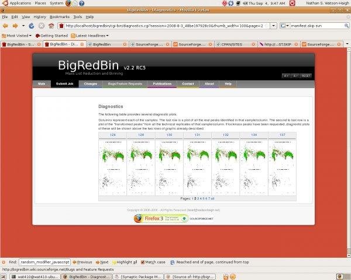
Task: Switch to the BigRedBin - S... tab
Action: click(20, 44)
